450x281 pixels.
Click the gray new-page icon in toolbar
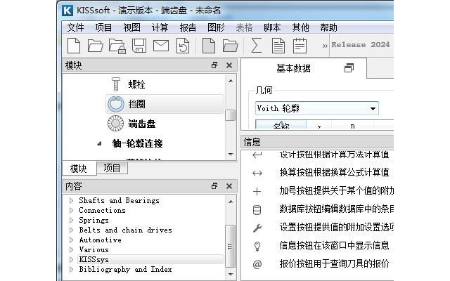(x=209, y=46)
